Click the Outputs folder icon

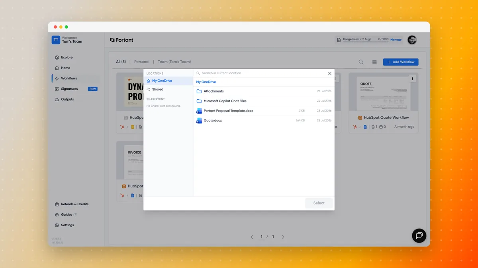pos(57,99)
